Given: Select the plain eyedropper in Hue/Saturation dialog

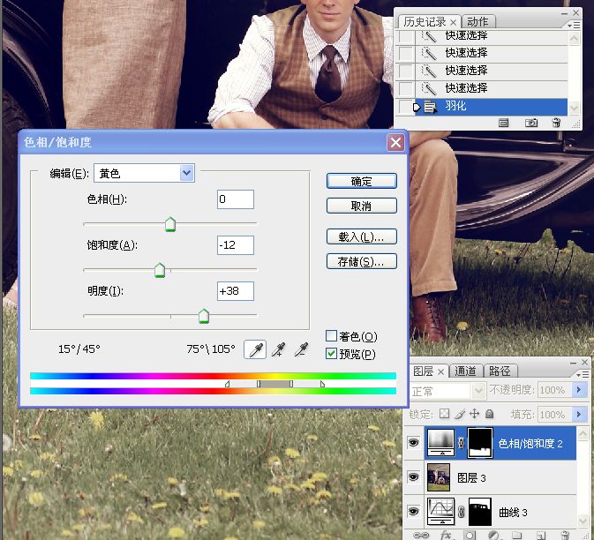Looking at the screenshot, I should click(255, 349).
